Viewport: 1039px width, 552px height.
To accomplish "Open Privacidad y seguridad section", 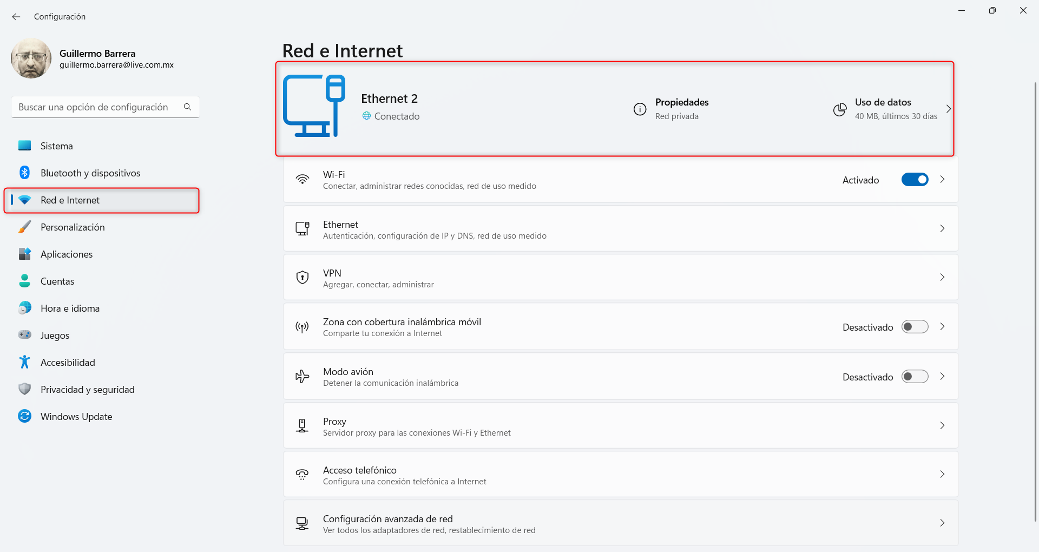I will [87, 390].
